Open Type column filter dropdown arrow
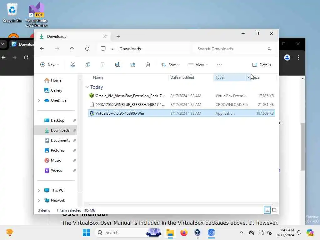The width and height of the screenshot is (320, 240). (x=248, y=77)
